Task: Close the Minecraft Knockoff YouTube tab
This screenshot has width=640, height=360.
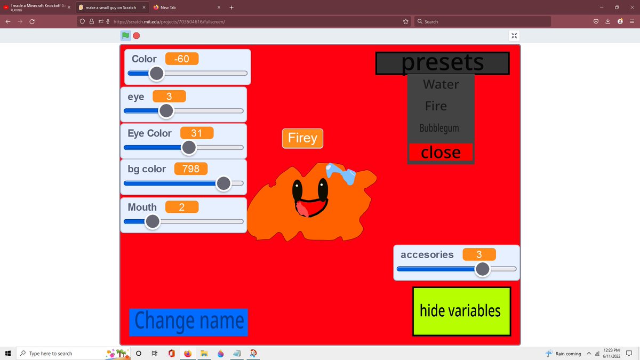Action: (x=69, y=7)
